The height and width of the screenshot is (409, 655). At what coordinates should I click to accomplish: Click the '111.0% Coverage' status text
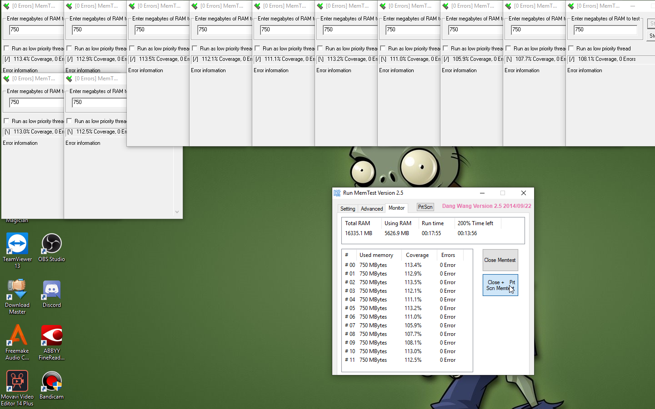point(409,59)
